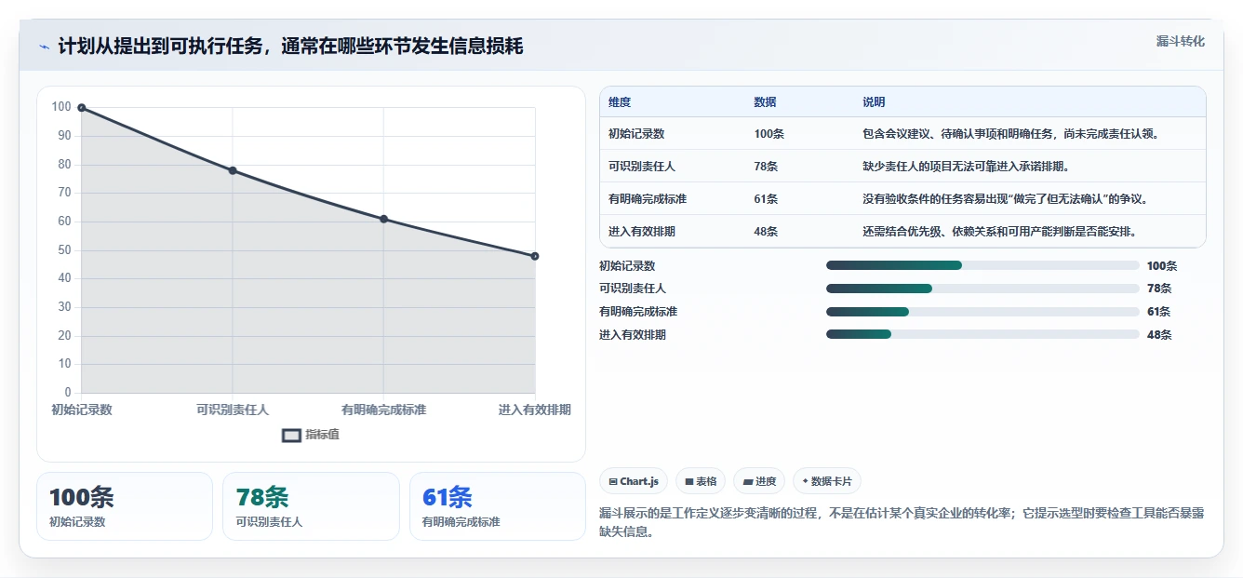The image size is (1243, 578).
Task: Click the chart point at 可识别责任人 (78)
Action: (233, 170)
